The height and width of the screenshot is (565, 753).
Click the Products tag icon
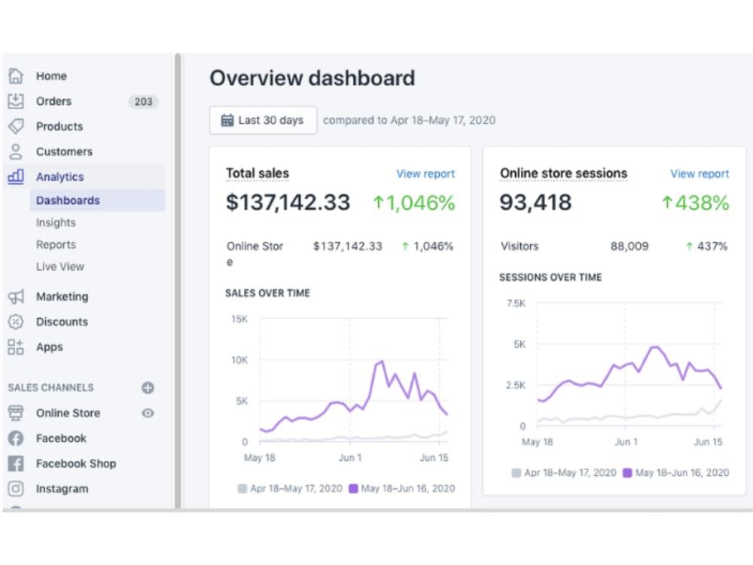tap(15, 127)
